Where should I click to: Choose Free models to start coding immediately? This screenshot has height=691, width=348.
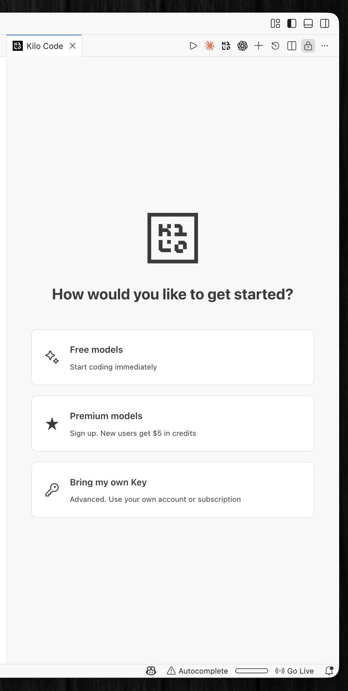172,357
